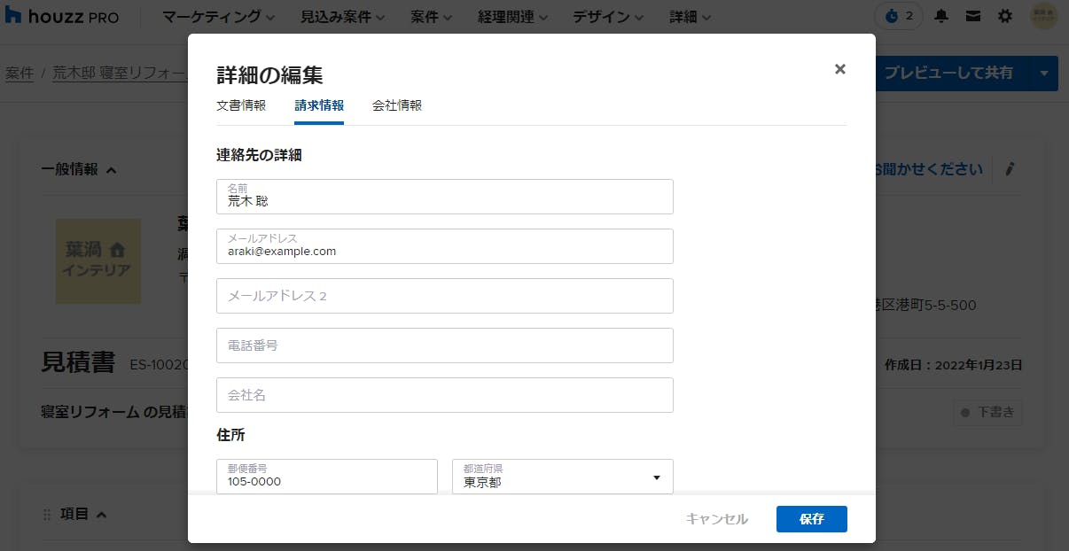Image resolution: width=1069 pixels, height=551 pixels.
Task: Open the マーケティング menu
Action: [x=218, y=17]
